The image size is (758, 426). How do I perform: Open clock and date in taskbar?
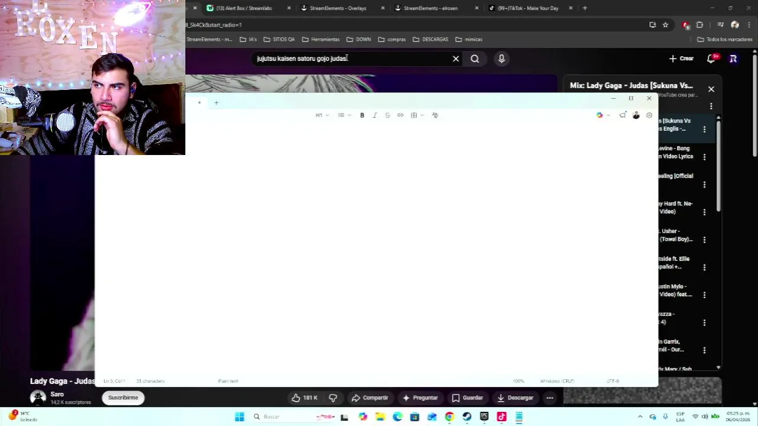[738, 417]
